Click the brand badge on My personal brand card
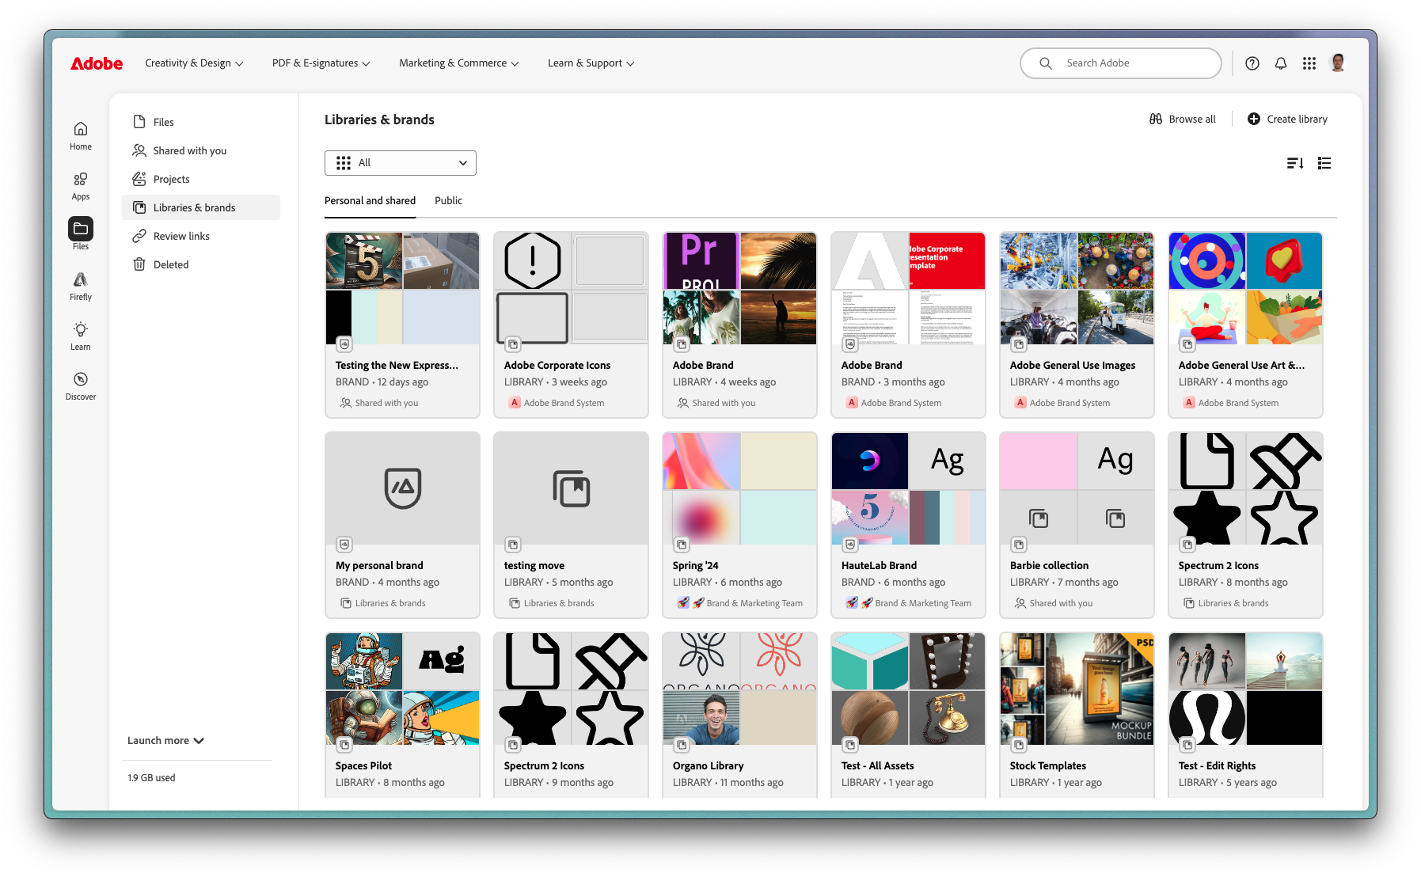The width and height of the screenshot is (1421, 877). [x=344, y=545]
